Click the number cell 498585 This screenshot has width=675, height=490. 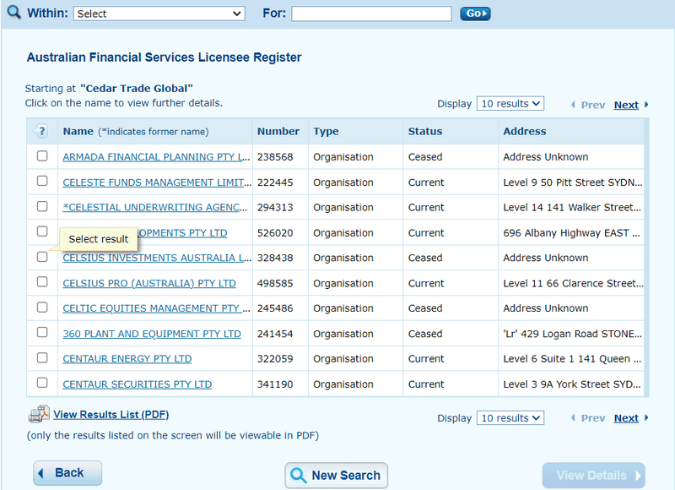275,283
